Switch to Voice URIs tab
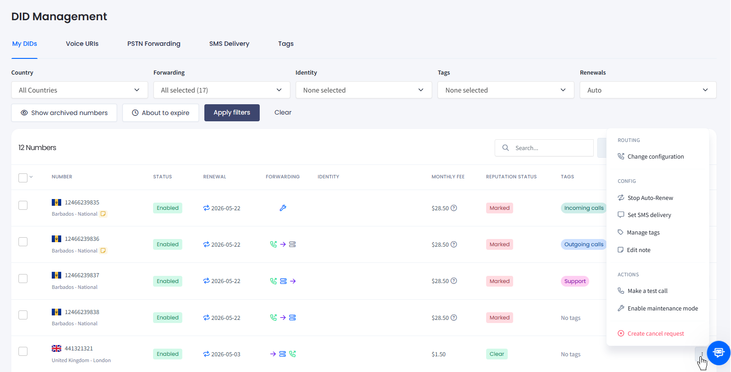 82,44
